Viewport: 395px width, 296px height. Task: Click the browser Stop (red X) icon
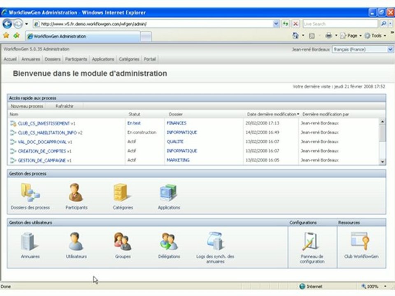coord(296,24)
